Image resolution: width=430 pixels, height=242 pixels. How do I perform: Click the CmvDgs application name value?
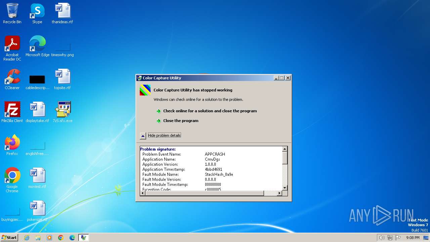coord(212,159)
